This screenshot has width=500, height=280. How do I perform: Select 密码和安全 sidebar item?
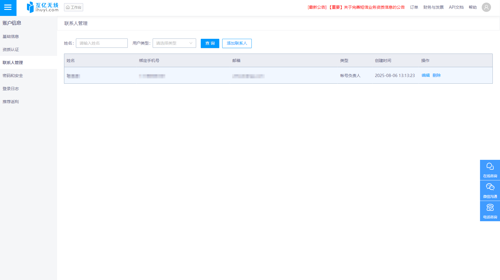[x=13, y=76]
